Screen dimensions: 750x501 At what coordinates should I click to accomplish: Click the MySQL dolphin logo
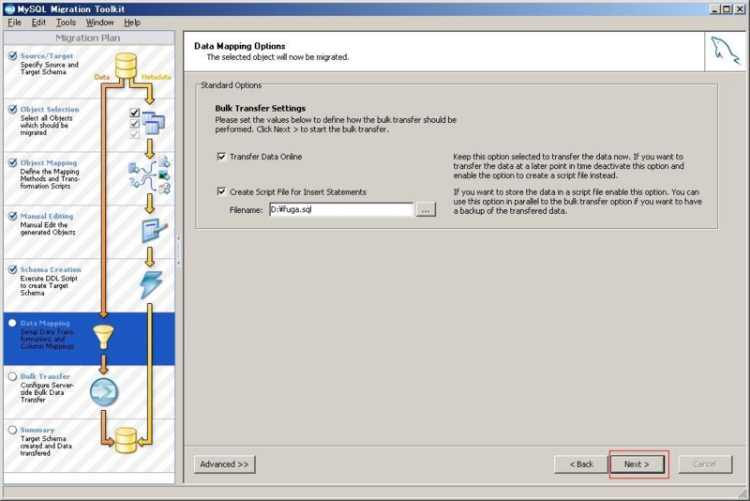pos(725,51)
